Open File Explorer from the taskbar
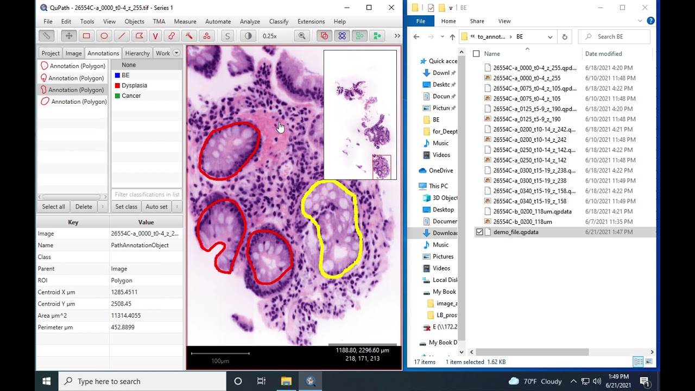695x391 pixels. coord(286,381)
